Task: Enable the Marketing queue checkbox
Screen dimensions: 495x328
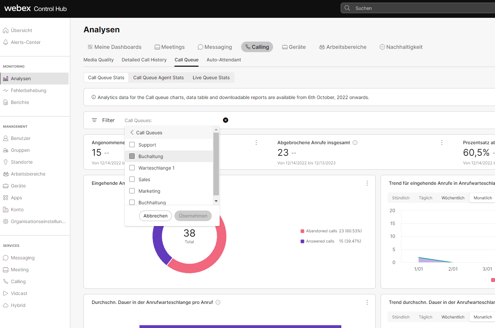Action: pyautogui.click(x=132, y=191)
